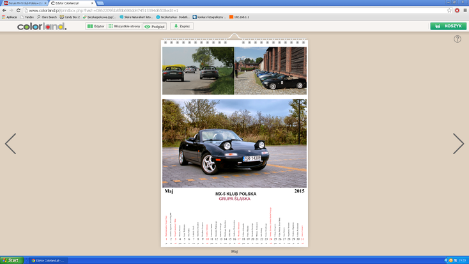469x264 pixels.
Task: Open the konkurs fotograficzny bookmark
Action: 210,17
